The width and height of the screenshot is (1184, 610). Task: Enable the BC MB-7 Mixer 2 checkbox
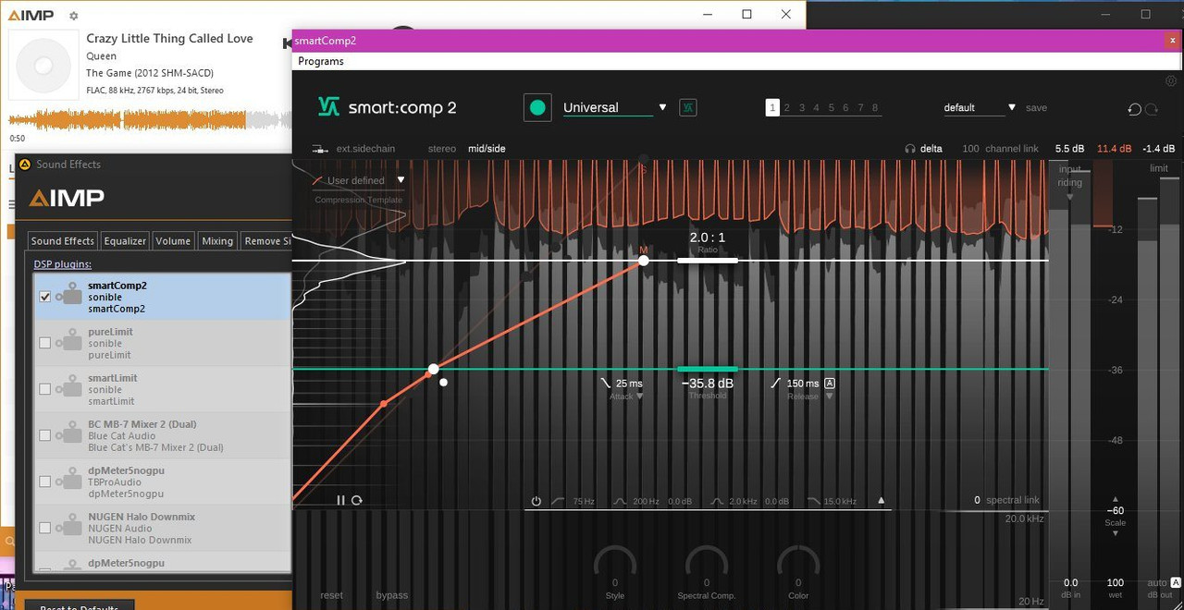(x=45, y=435)
